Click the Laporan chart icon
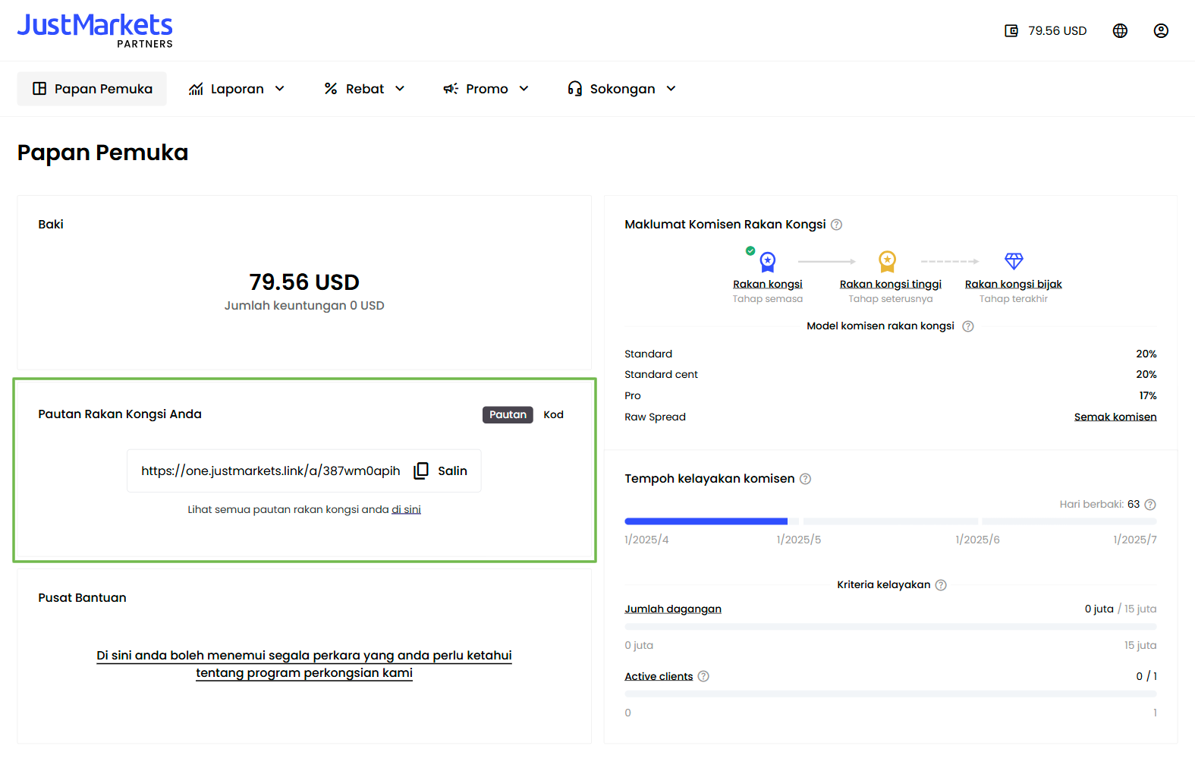Image resolution: width=1195 pixels, height=768 pixels. click(x=196, y=89)
